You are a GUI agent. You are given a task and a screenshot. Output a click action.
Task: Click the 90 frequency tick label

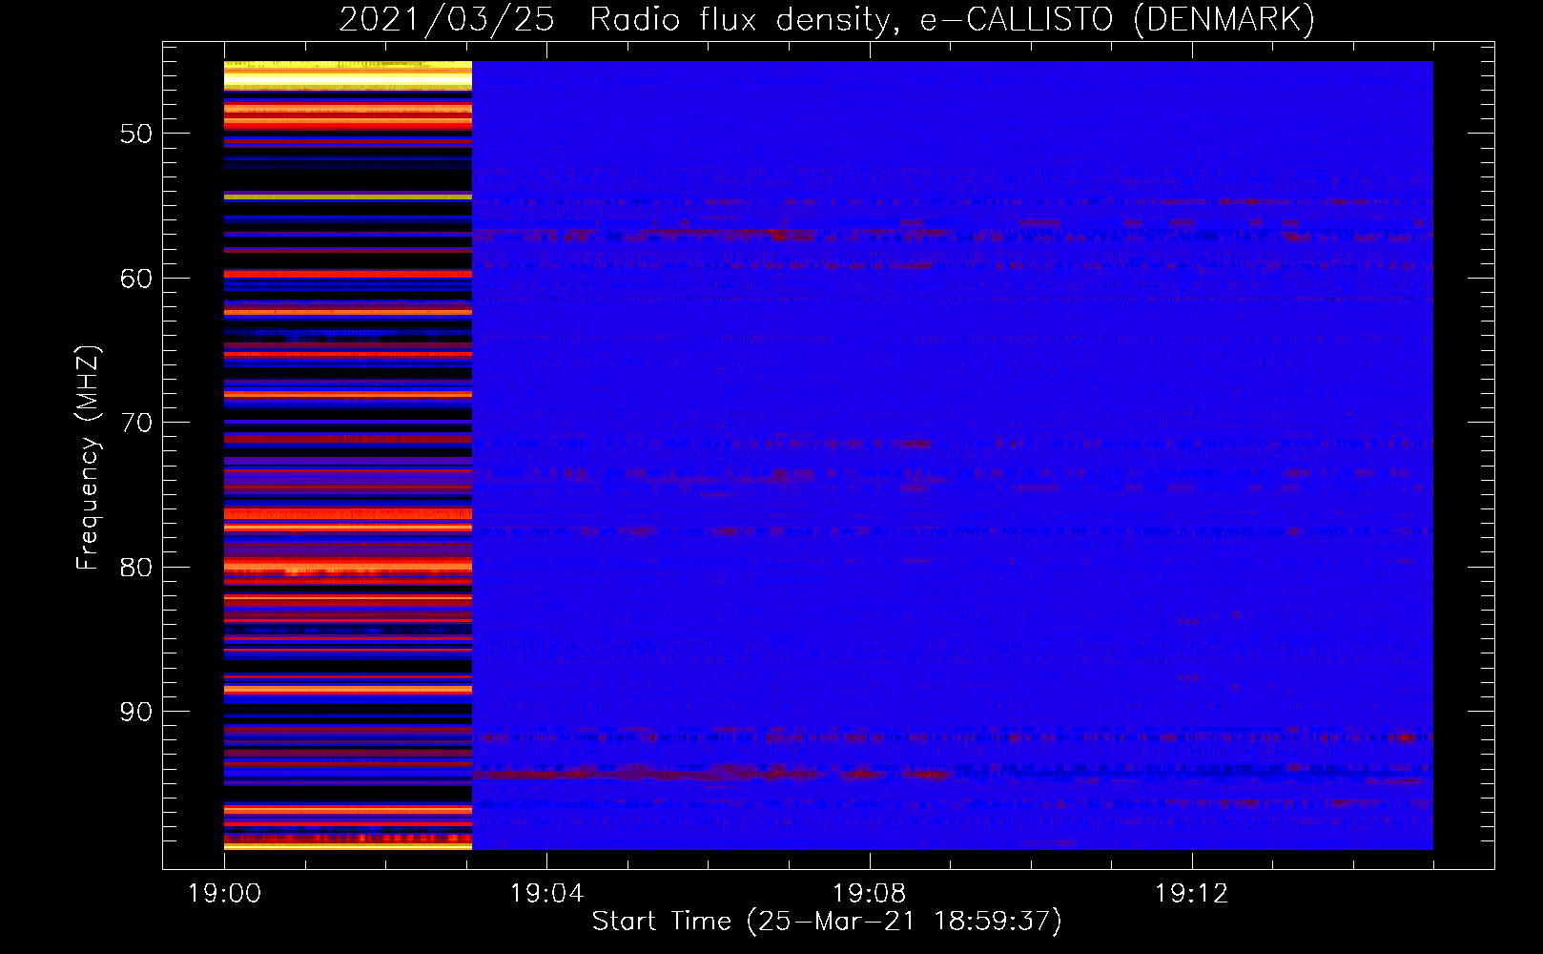click(x=136, y=712)
